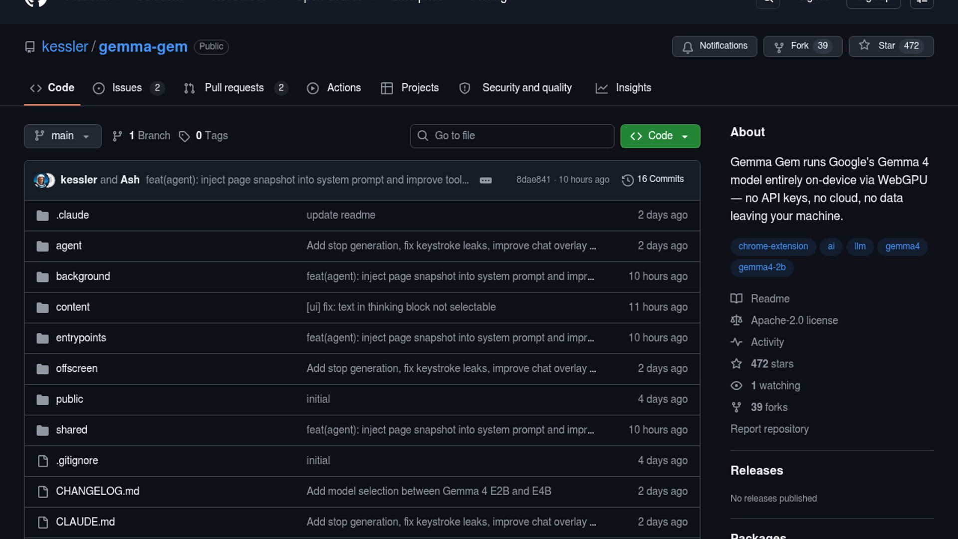958x539 pixels.
Task: Click the Report repository link
Action: (x=769, y=429)
